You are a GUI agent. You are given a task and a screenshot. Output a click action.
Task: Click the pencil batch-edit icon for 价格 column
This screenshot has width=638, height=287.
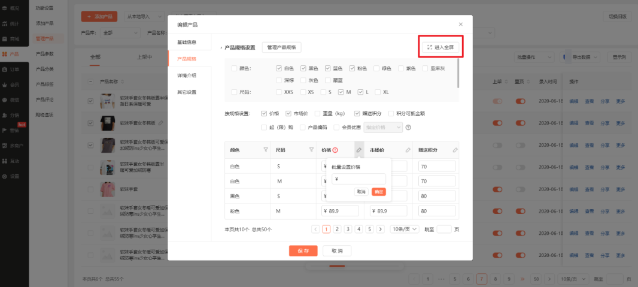[359, 150]
